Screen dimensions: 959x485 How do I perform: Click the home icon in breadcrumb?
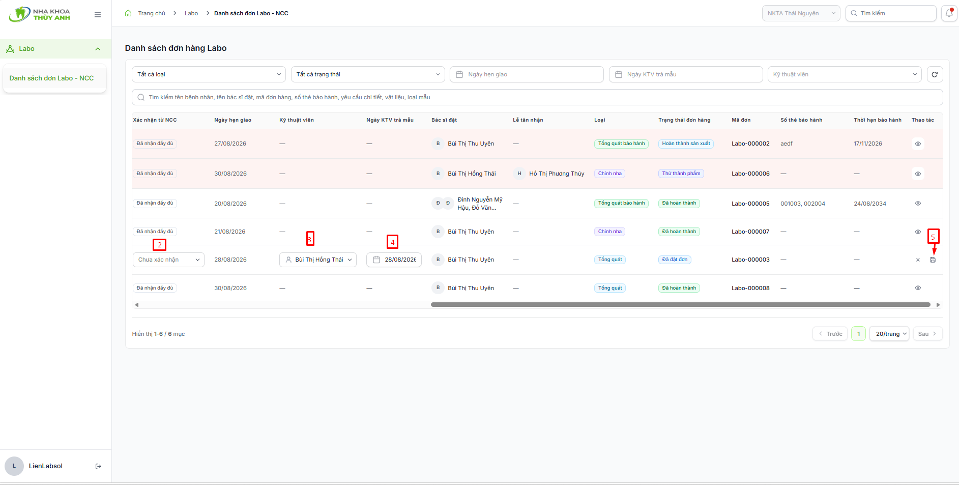click(x=128, y=13)
